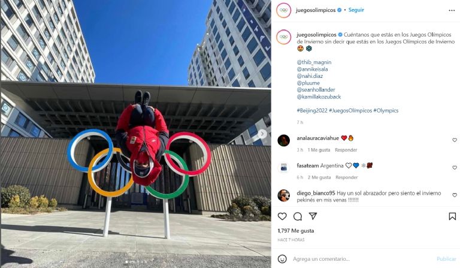The width and height of the screenshot is (460, 268).
Task: Click the Publicar button
Action: click(x=446, y=259)
